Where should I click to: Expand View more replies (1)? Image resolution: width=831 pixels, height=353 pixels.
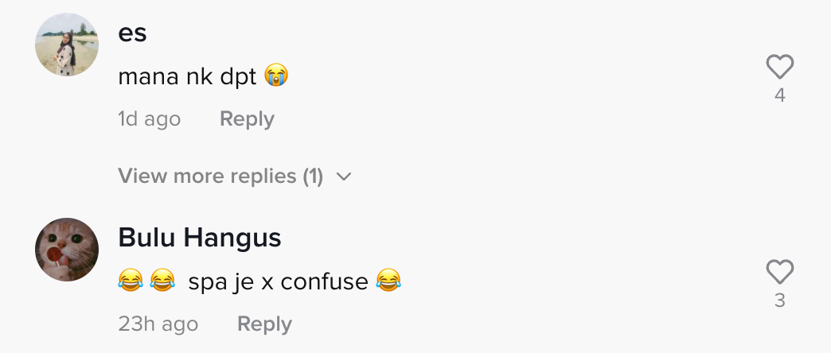tap(220, 176)
